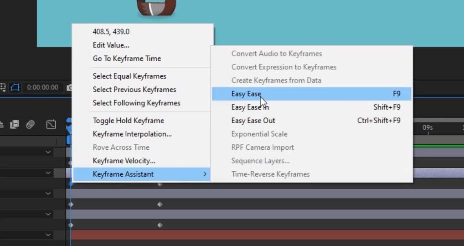Viewport: 464px width, 246px height.
Task: Select the red layer bar in timeline
Action: [x=267, y=235]
